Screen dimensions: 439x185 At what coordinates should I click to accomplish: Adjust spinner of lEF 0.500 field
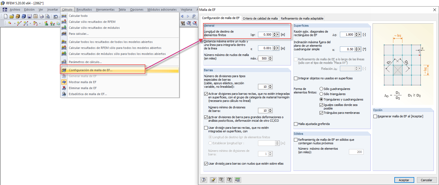coord(274,35)
